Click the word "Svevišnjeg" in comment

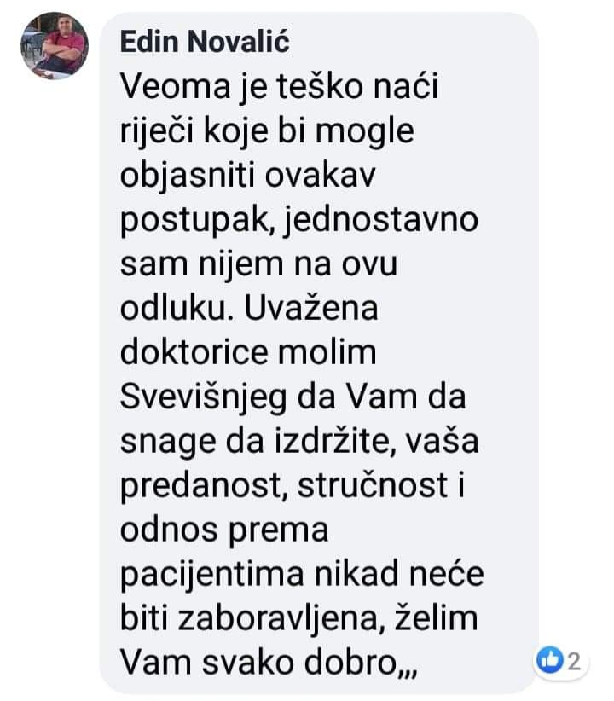click(204, 398)
